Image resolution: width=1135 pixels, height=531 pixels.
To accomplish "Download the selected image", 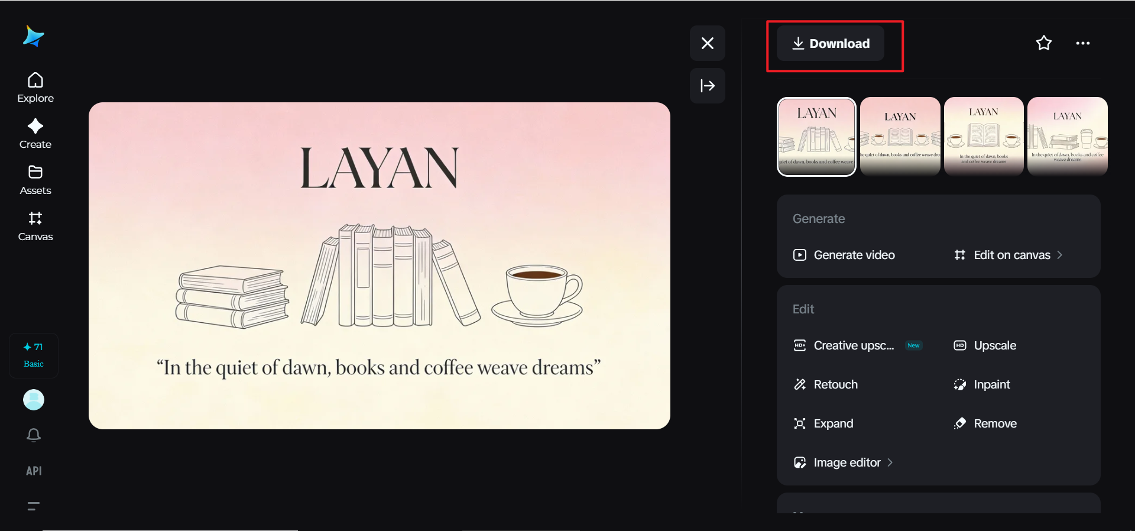I will tap(831, 43).
